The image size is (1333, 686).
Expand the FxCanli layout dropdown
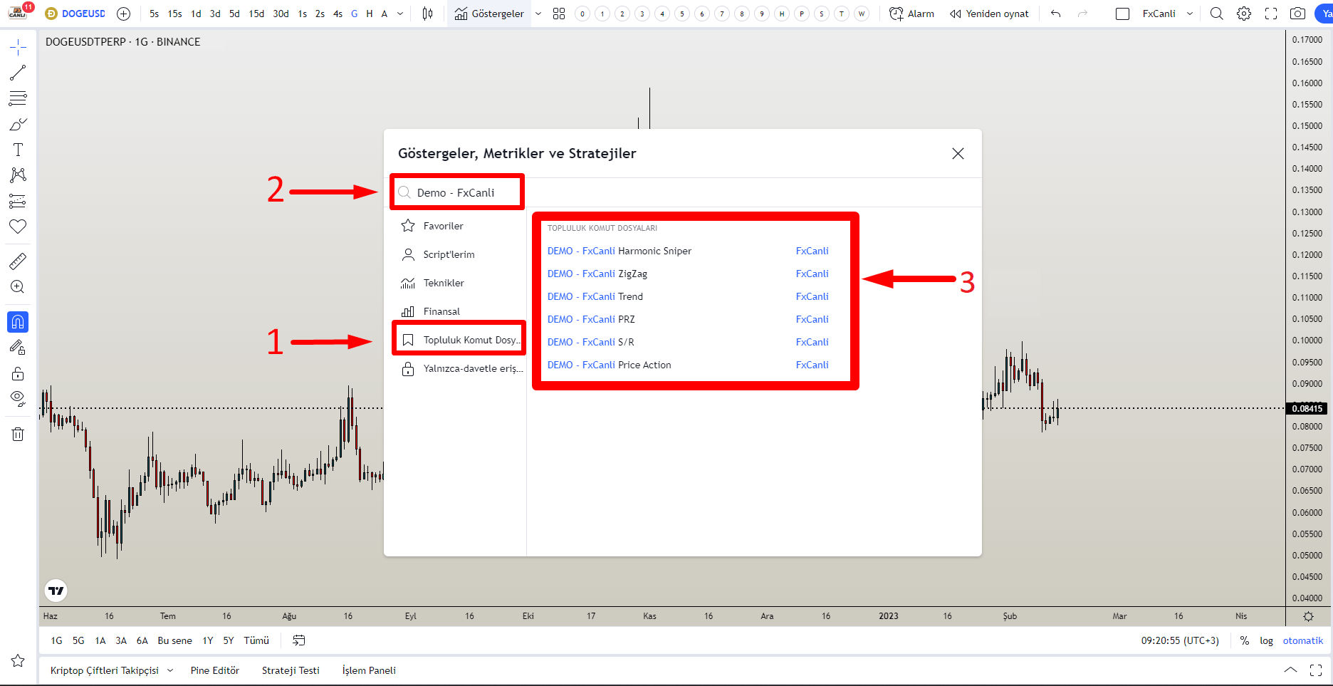1190,14
